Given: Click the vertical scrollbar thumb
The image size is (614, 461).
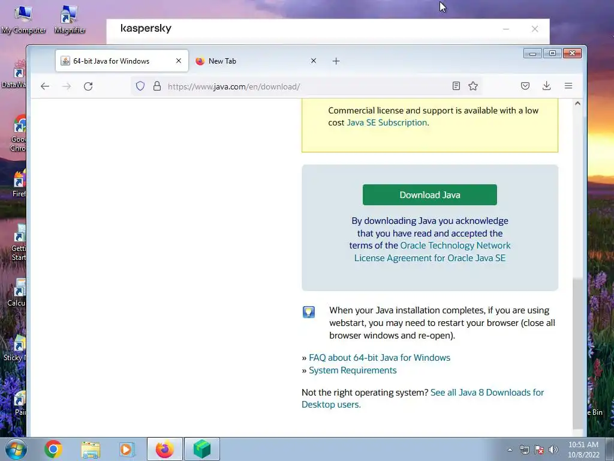Looking at the screenshot, I should point(577,354).
